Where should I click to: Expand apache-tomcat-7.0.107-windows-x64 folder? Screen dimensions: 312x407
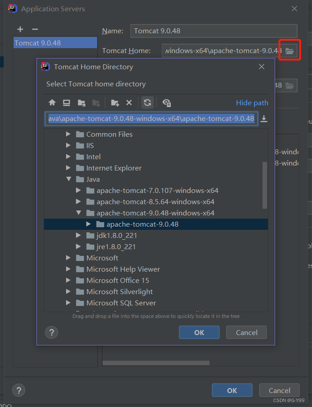78,190
